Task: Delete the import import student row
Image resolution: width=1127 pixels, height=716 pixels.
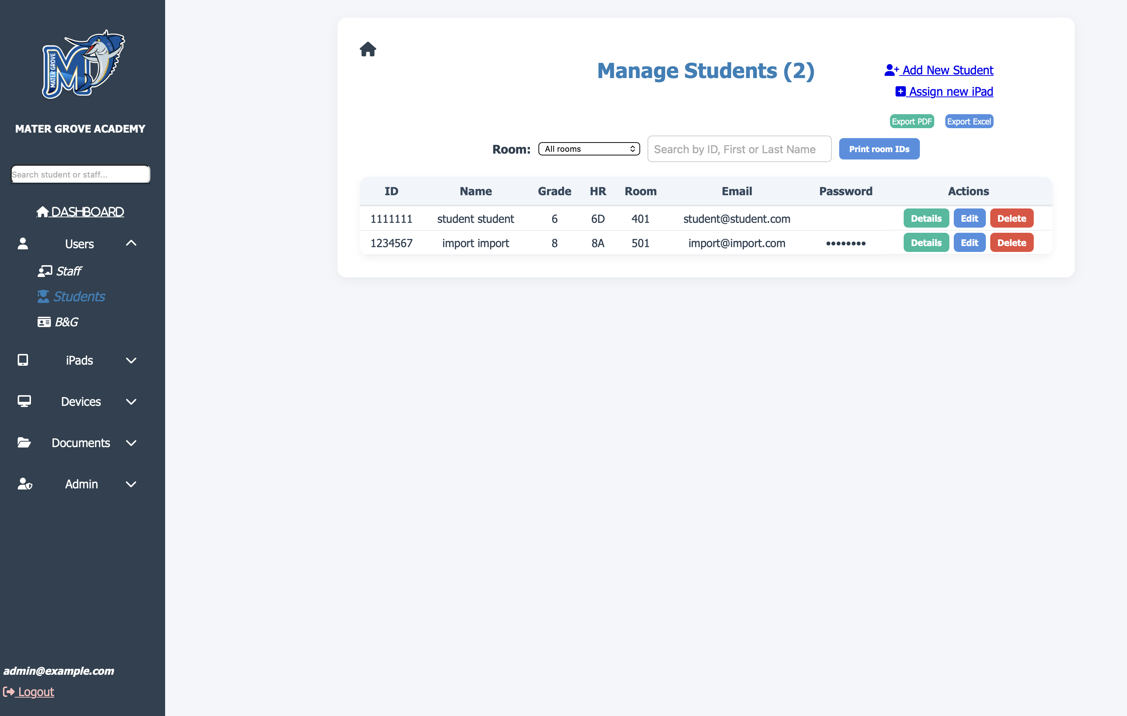Action: click(1011, 243)
